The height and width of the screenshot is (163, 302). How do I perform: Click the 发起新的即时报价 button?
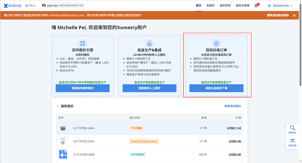pos(82,88)
